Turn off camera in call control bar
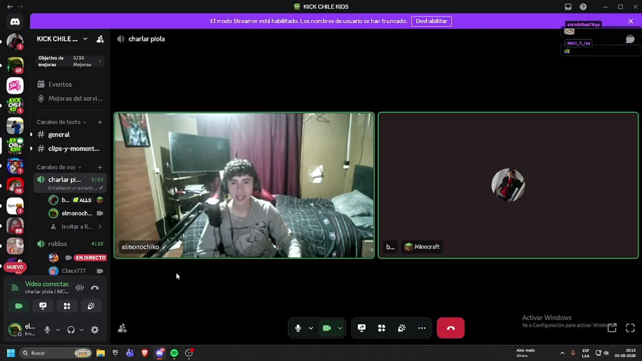Screen dimensions: 642x361 327,328
